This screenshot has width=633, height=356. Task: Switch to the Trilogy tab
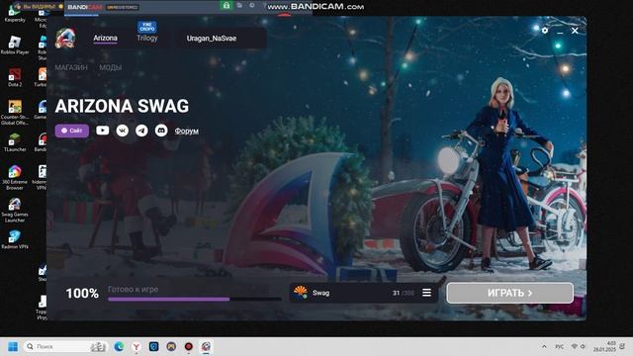pyautogui.click(x=147, y=38)
